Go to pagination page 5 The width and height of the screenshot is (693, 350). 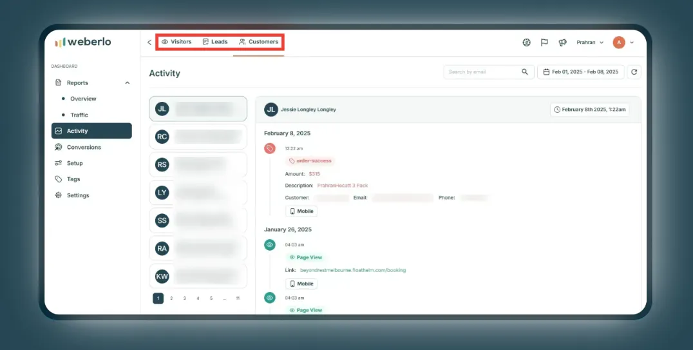pos(211,298)
